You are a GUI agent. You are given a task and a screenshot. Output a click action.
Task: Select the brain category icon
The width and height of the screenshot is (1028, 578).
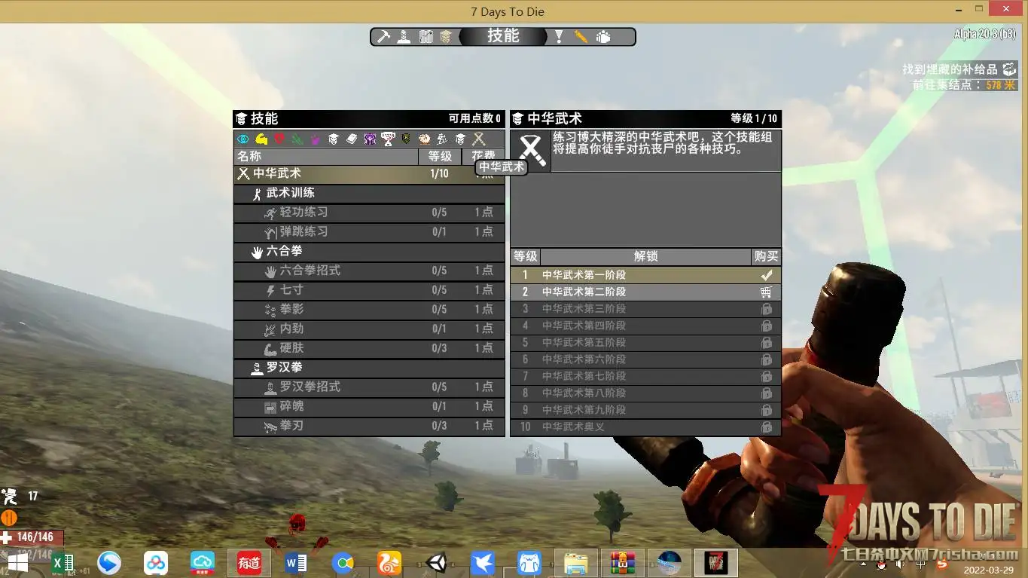(424, 139)
